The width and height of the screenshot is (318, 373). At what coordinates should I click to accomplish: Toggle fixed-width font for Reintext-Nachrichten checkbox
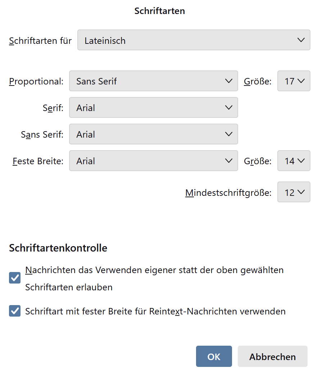coord(15,311)
